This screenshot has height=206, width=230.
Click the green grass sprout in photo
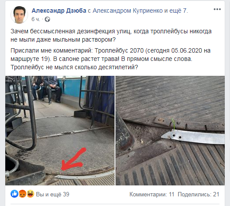pyautogui.click(x=173, y=124)
